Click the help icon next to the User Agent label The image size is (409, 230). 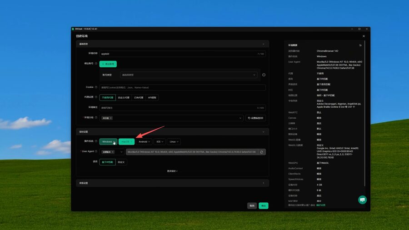click(96, 151)
